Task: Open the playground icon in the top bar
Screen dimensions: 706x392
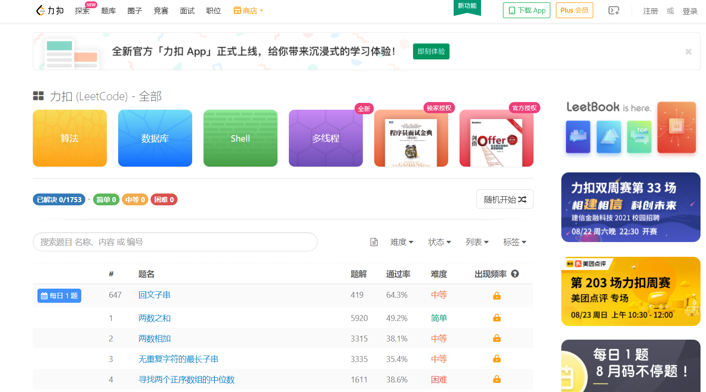Action: click(614, 10)
